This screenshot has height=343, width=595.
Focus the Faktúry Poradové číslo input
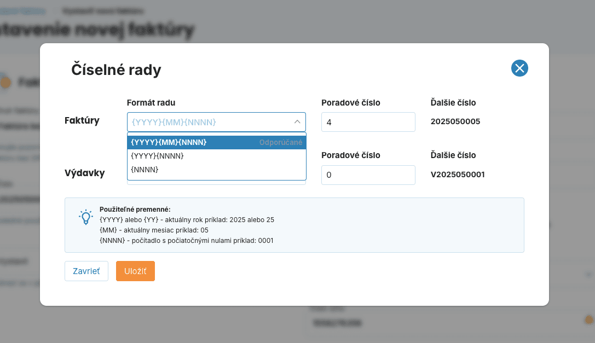coord(368,122)
